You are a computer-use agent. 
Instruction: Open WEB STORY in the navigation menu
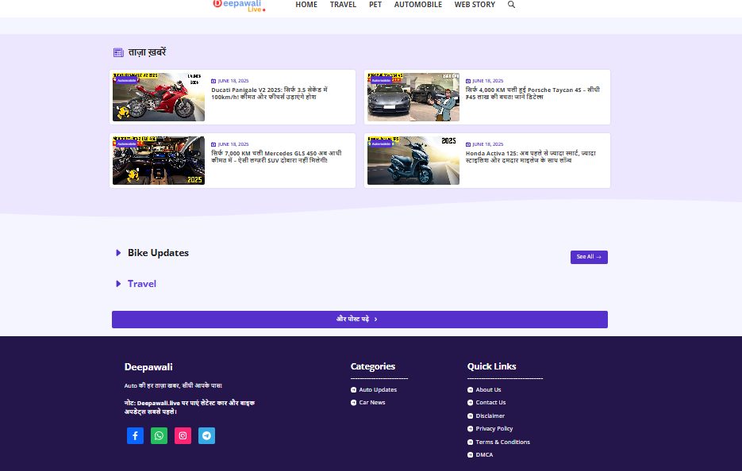click(475, 5)
